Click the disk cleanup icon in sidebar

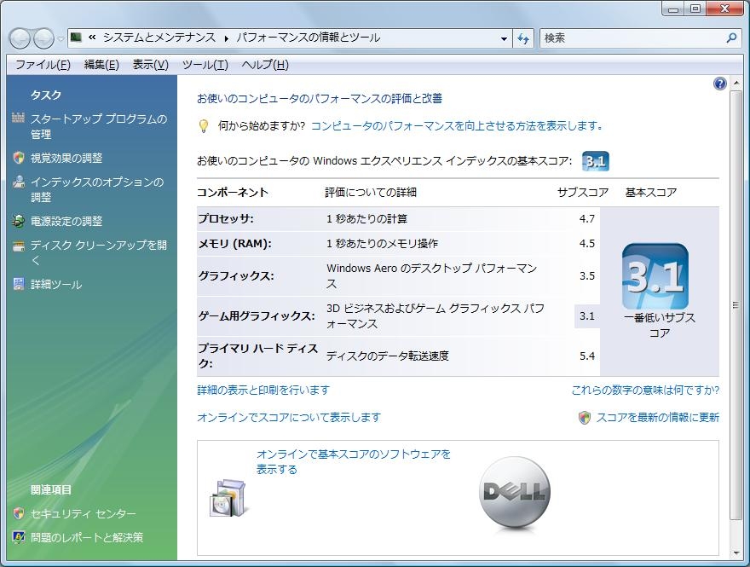pyautogui.click(x=19, y=246)
